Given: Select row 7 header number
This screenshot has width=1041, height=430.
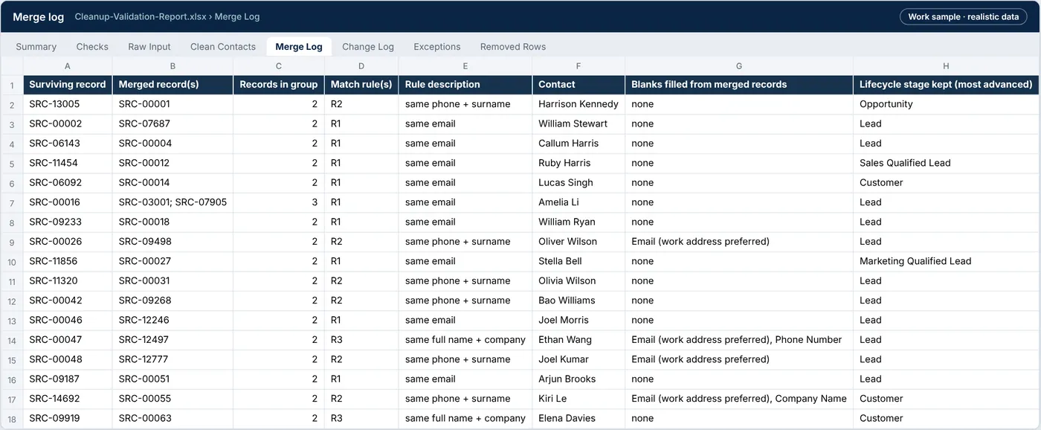Looking at the screenshot, I should (x=12, y=202).
